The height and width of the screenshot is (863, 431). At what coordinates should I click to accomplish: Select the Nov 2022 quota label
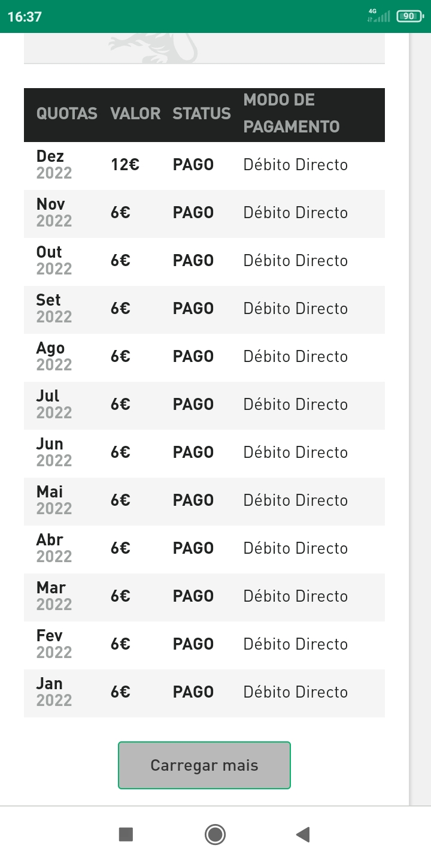(54, 213)
